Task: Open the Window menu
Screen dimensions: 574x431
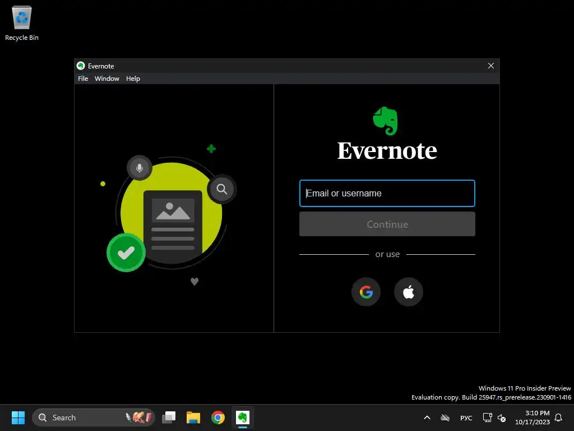Action: (x=107, y=79)
